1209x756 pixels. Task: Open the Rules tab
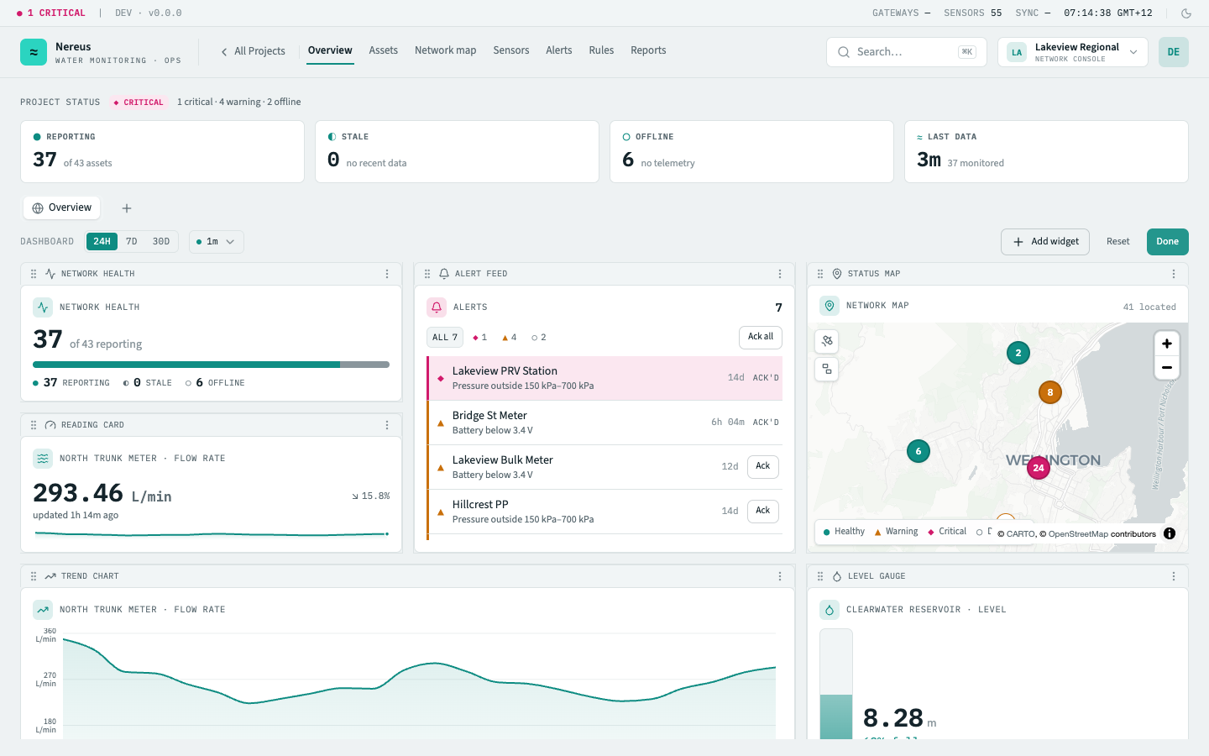(x=601, y=50)
